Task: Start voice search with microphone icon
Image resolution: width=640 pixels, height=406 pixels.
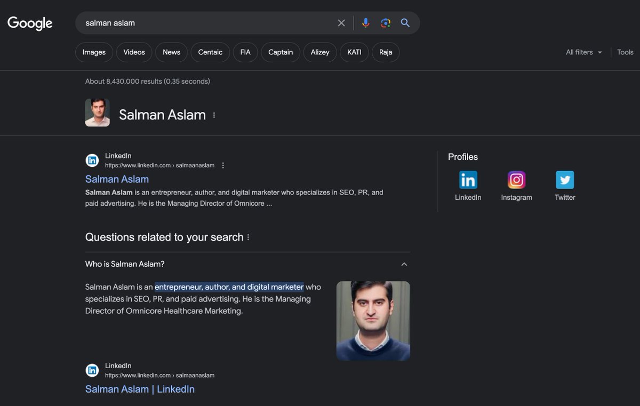Action: (x=365, y=23)
